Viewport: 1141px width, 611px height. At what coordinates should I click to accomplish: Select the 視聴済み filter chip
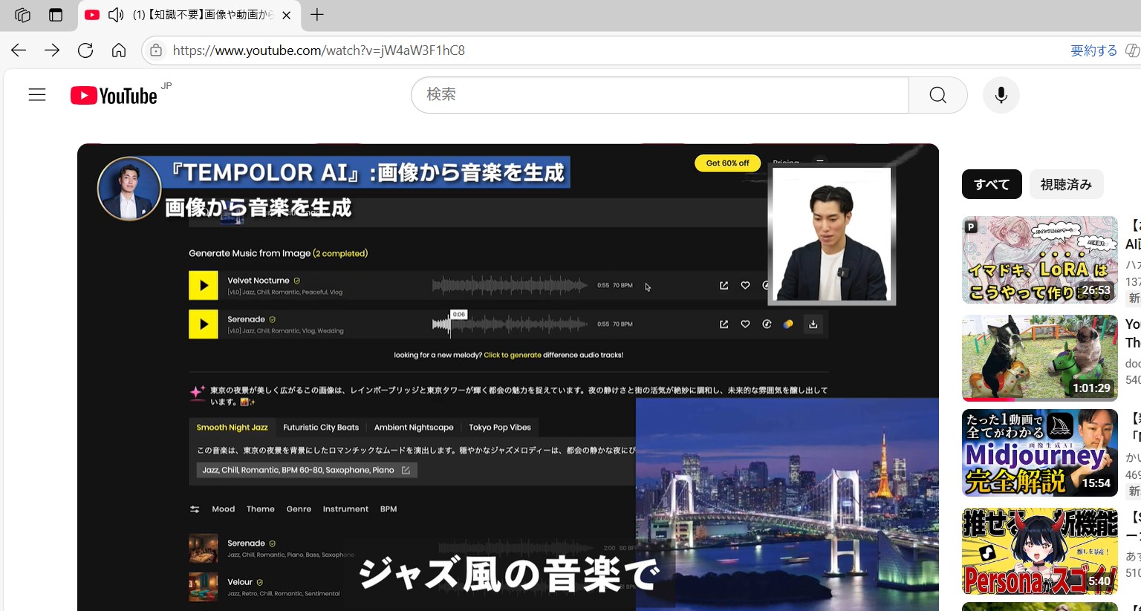click(1066, 184)
